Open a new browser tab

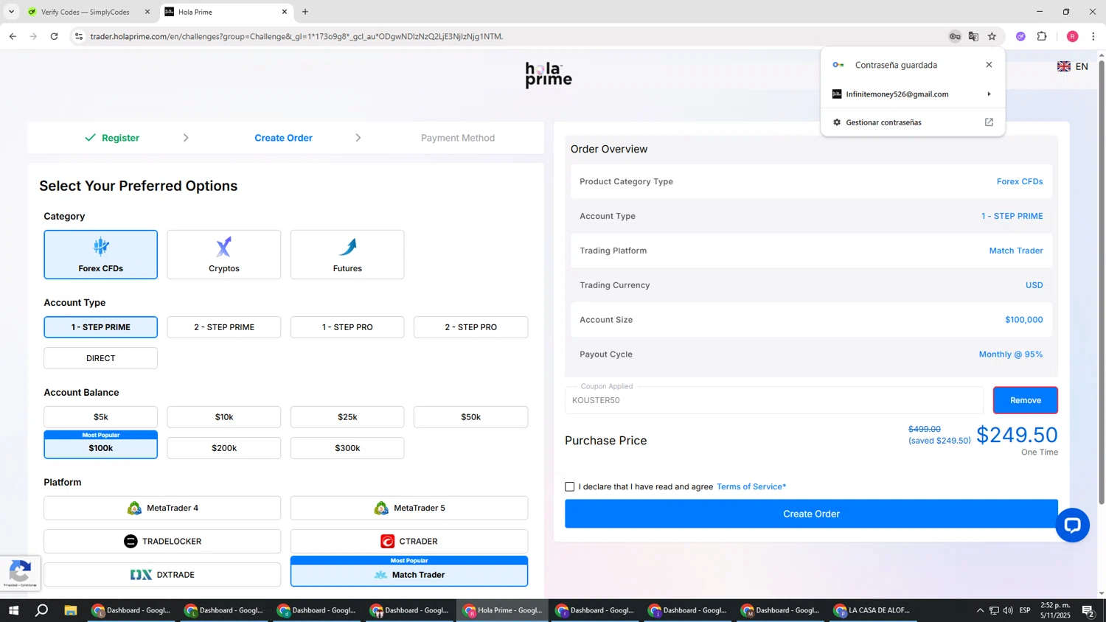coord(305,12)
